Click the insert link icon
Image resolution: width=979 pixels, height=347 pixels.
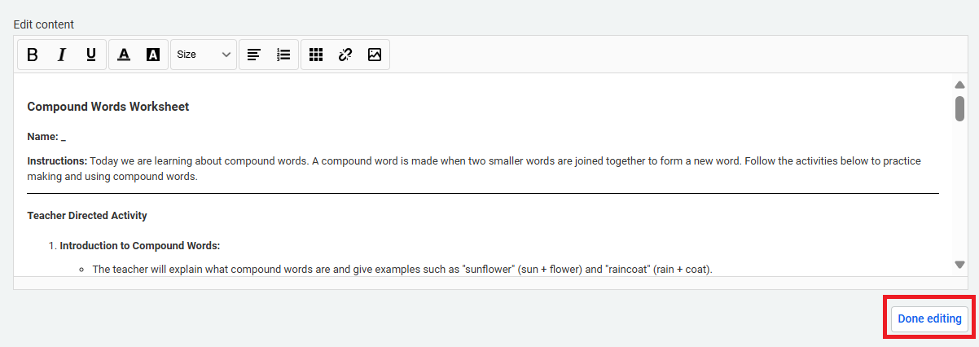click(345, 55)
